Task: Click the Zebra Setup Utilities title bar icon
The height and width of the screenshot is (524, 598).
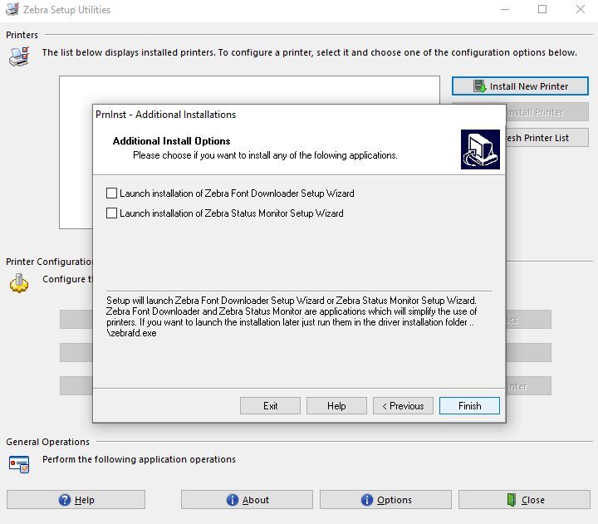Action: coord(12,9)
